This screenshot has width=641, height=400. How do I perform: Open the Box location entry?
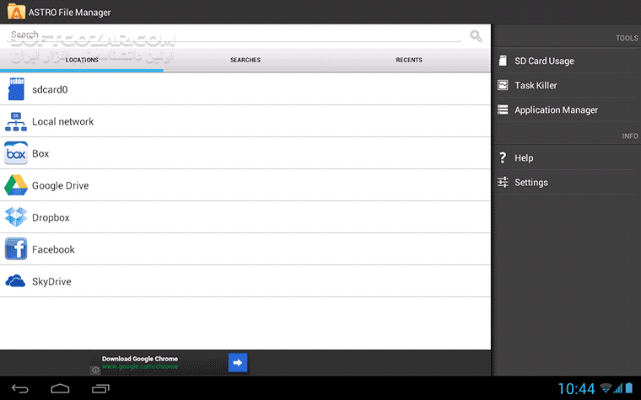tap(245, 153)
